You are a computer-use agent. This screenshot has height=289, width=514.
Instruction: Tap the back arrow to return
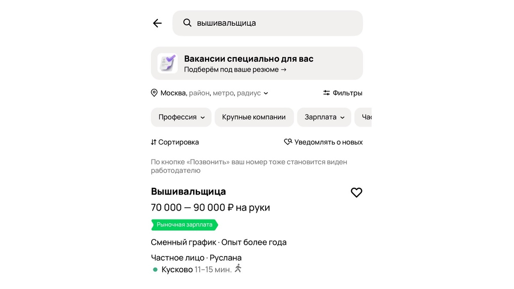157,23
